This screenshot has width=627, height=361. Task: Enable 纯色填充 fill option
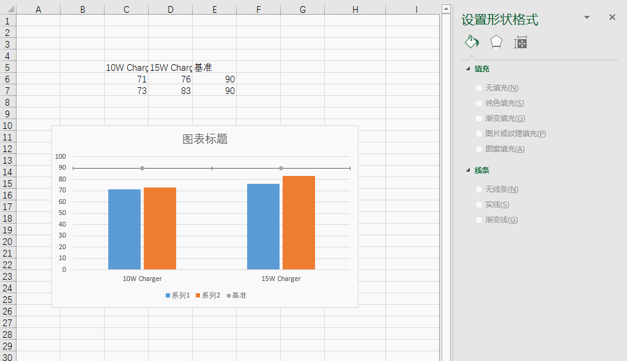tap(499, 103)
